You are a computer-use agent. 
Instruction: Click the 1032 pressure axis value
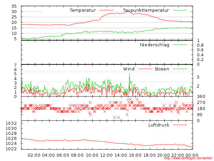pyautogui.click(x=11, y=123)
